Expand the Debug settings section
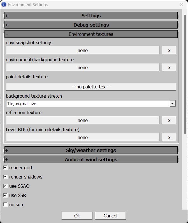This screenshot has height=223, width=188. tap(91, 25)
